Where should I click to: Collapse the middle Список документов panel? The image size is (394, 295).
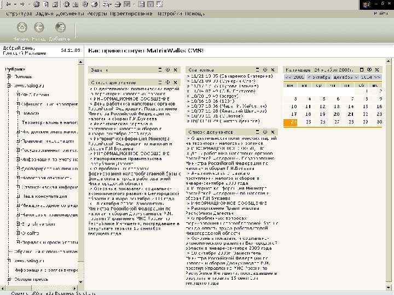(257, 132)
